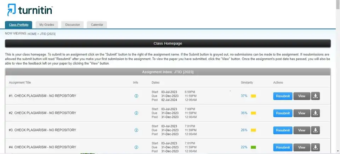This screenshot has width=340, height=154.
Task: Download submission for assignment #3
Action: pos(316,130)
